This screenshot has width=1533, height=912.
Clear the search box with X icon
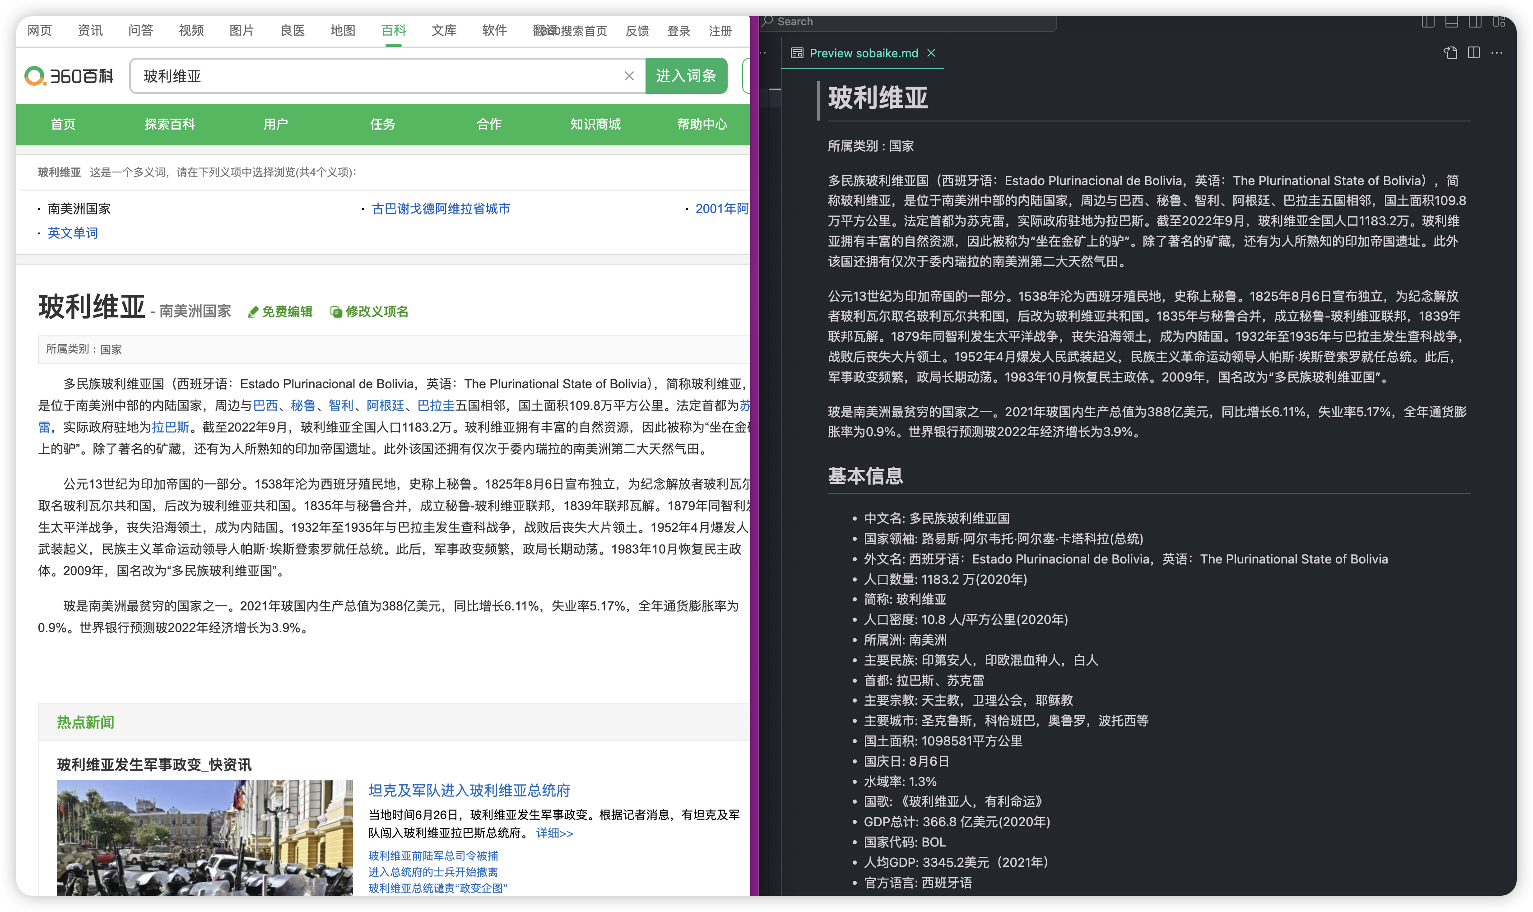pyautogui.click(x=628, y=75)
